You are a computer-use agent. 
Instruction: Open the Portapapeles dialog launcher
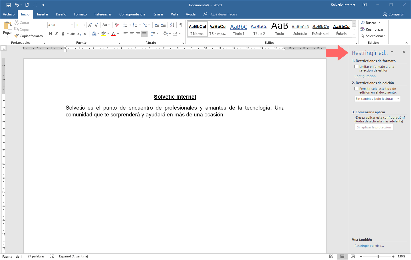click(44, 43)
